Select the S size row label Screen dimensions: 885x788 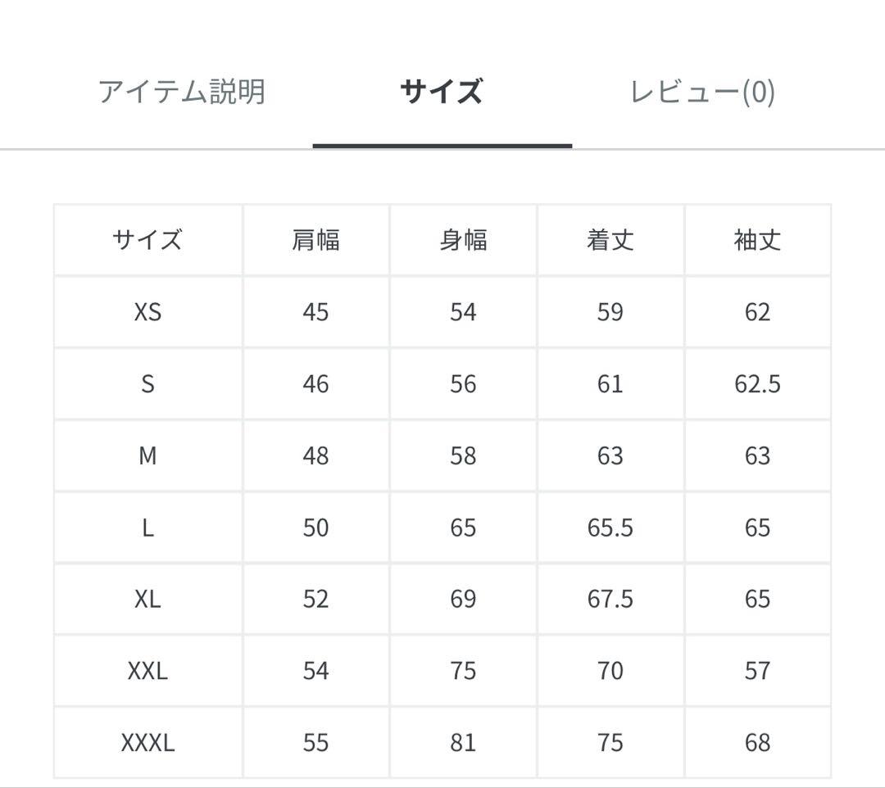point(147,383)
